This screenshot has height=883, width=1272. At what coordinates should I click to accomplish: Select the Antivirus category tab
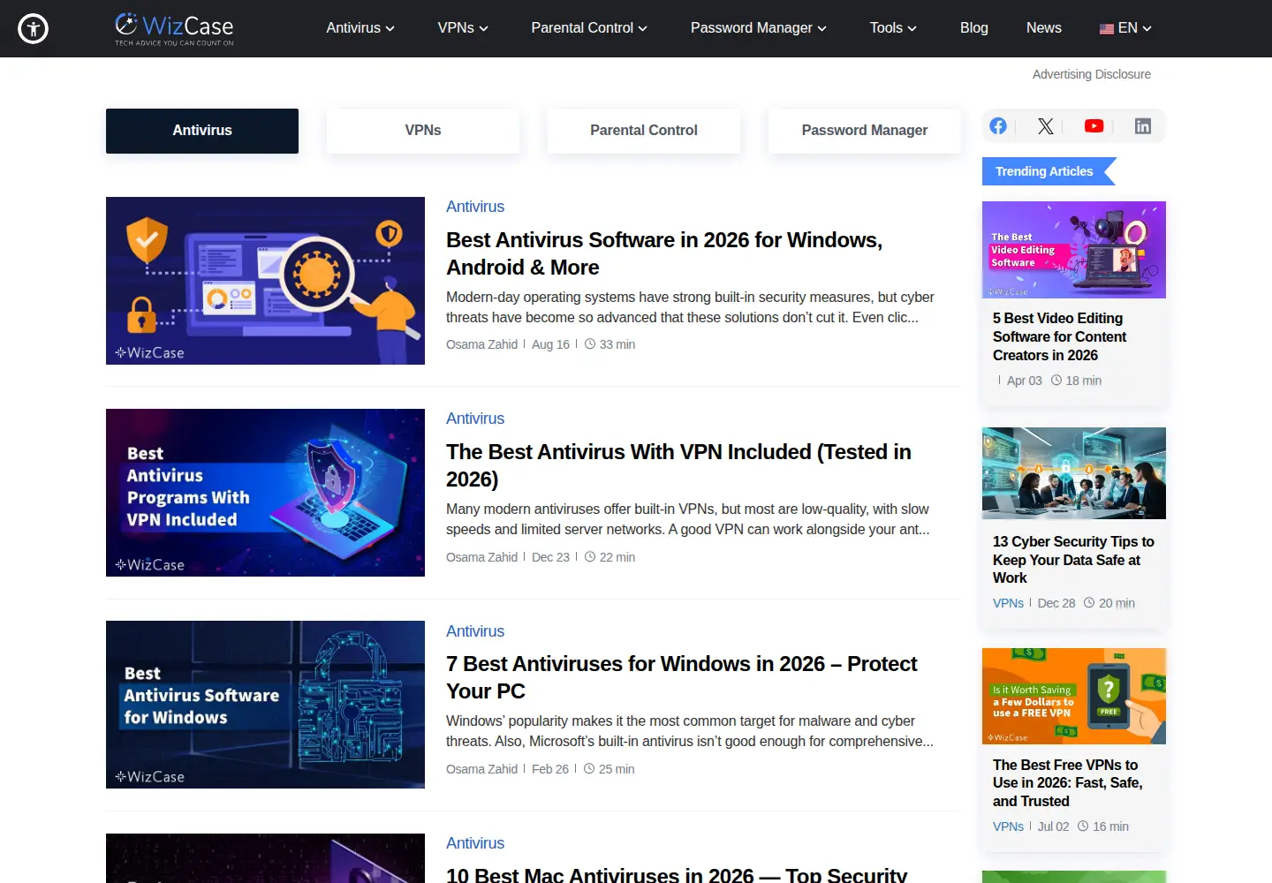tap(202, 131)
